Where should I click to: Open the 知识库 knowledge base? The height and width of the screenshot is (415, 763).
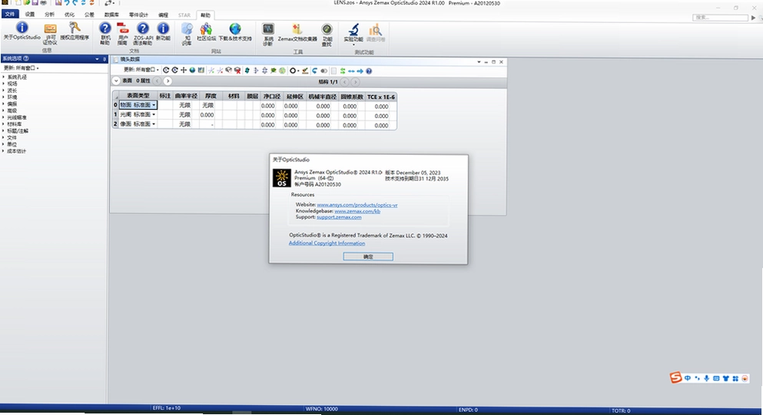[187, 34]
